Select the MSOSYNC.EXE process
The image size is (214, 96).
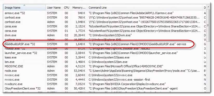click(x=103, y=66)
